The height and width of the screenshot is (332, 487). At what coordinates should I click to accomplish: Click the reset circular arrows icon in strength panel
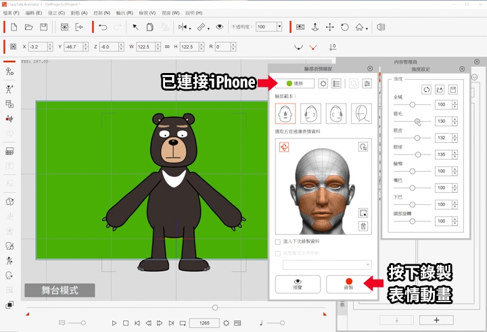426,90
